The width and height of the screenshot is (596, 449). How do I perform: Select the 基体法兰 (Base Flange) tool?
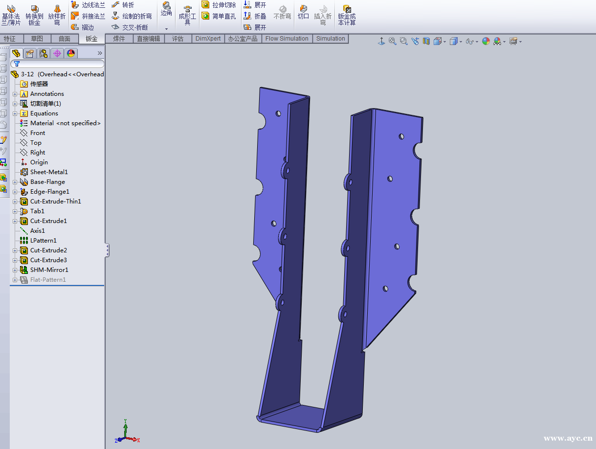[10, 12]
